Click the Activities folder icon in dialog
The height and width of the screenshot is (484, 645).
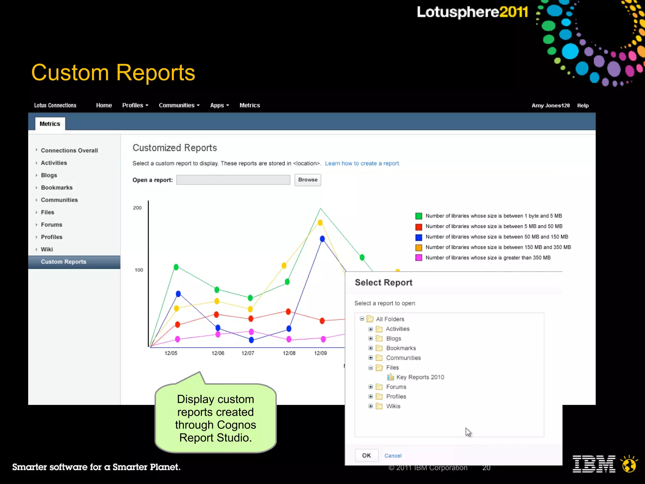click(379, 329)
